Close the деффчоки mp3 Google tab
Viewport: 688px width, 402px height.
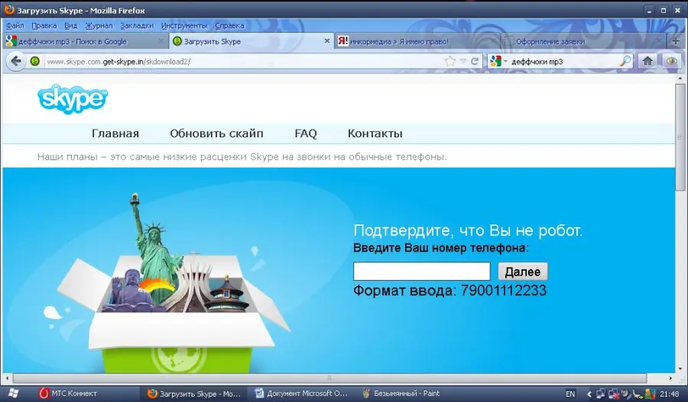coord(161,41)
